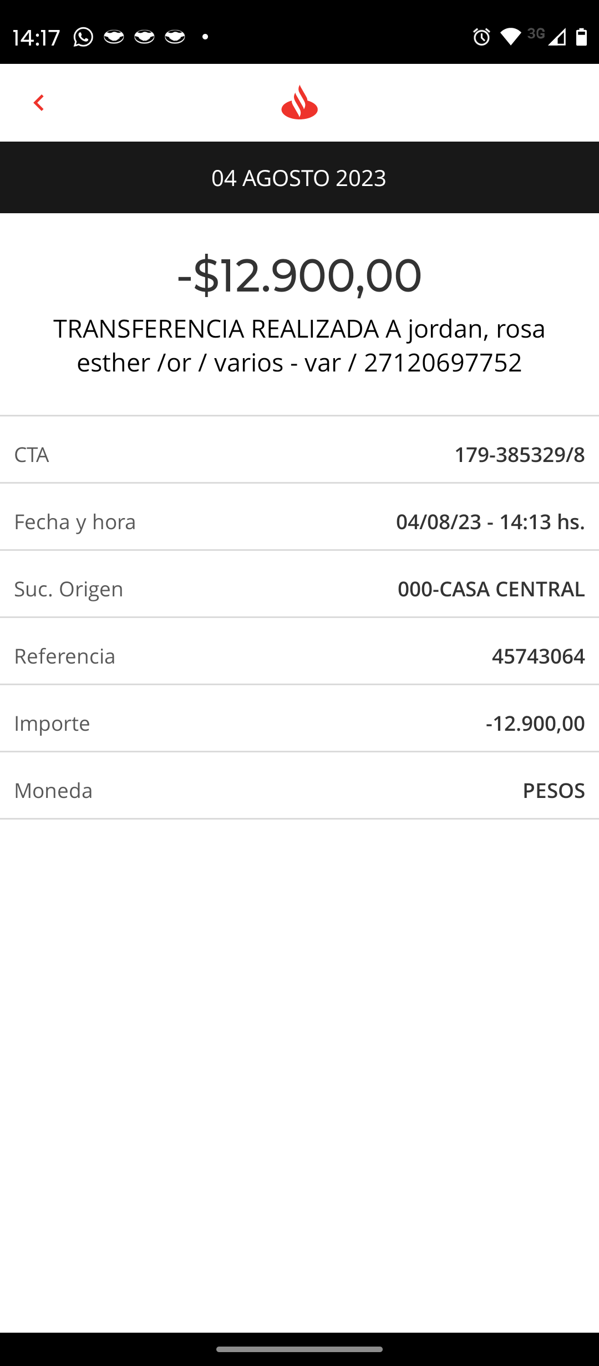Image resolution: width=599 pixels, height=1366 pixels.
Task: Tap the large -$12.900,00 amount
Action: 299,275
